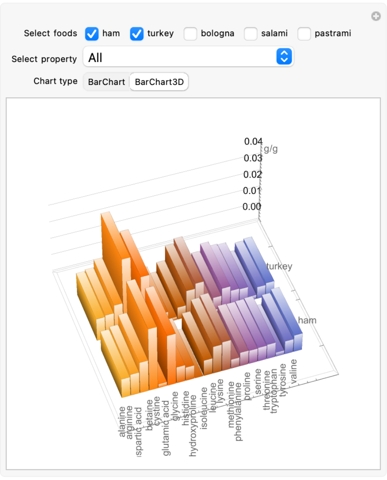Tick the pastrami checkbox
Viewport: 387px width, 480px height.
tap(304, 34)
